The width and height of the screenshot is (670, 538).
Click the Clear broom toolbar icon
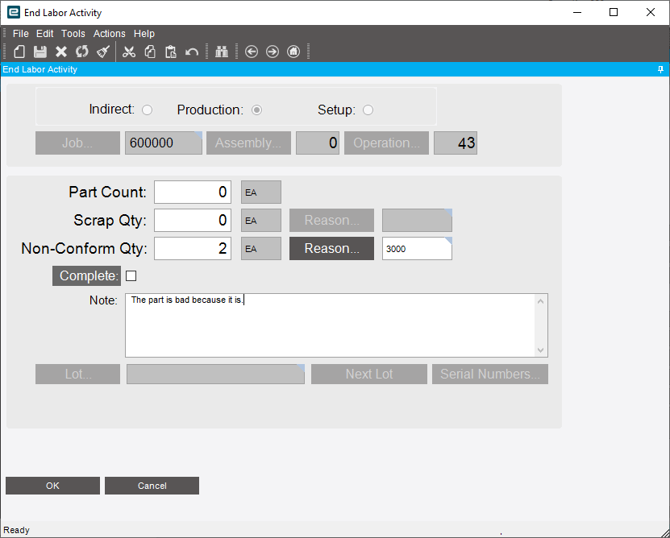103,52
